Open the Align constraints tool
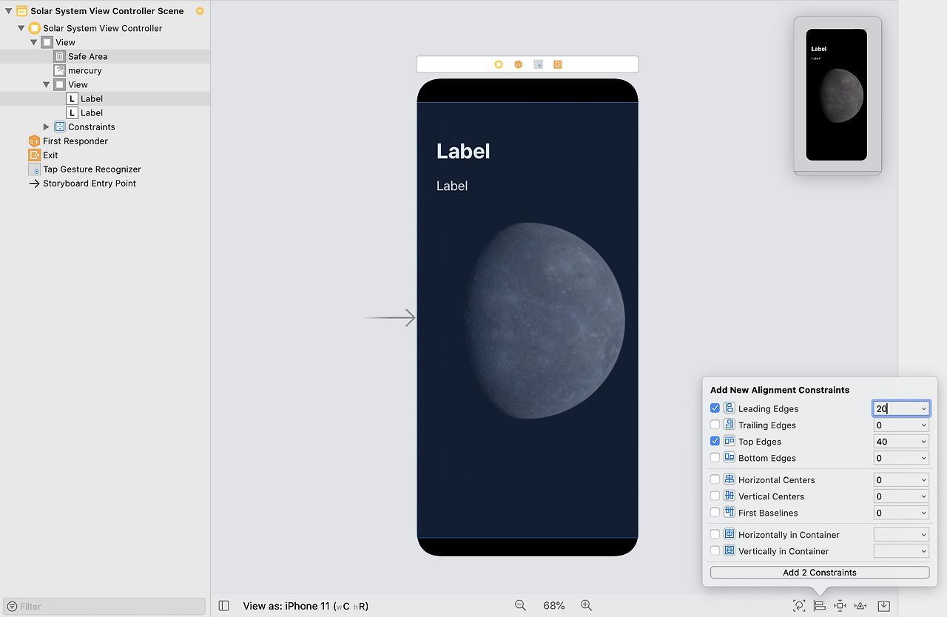This screenshot has height=617, width=947. [x=820, y=605]
